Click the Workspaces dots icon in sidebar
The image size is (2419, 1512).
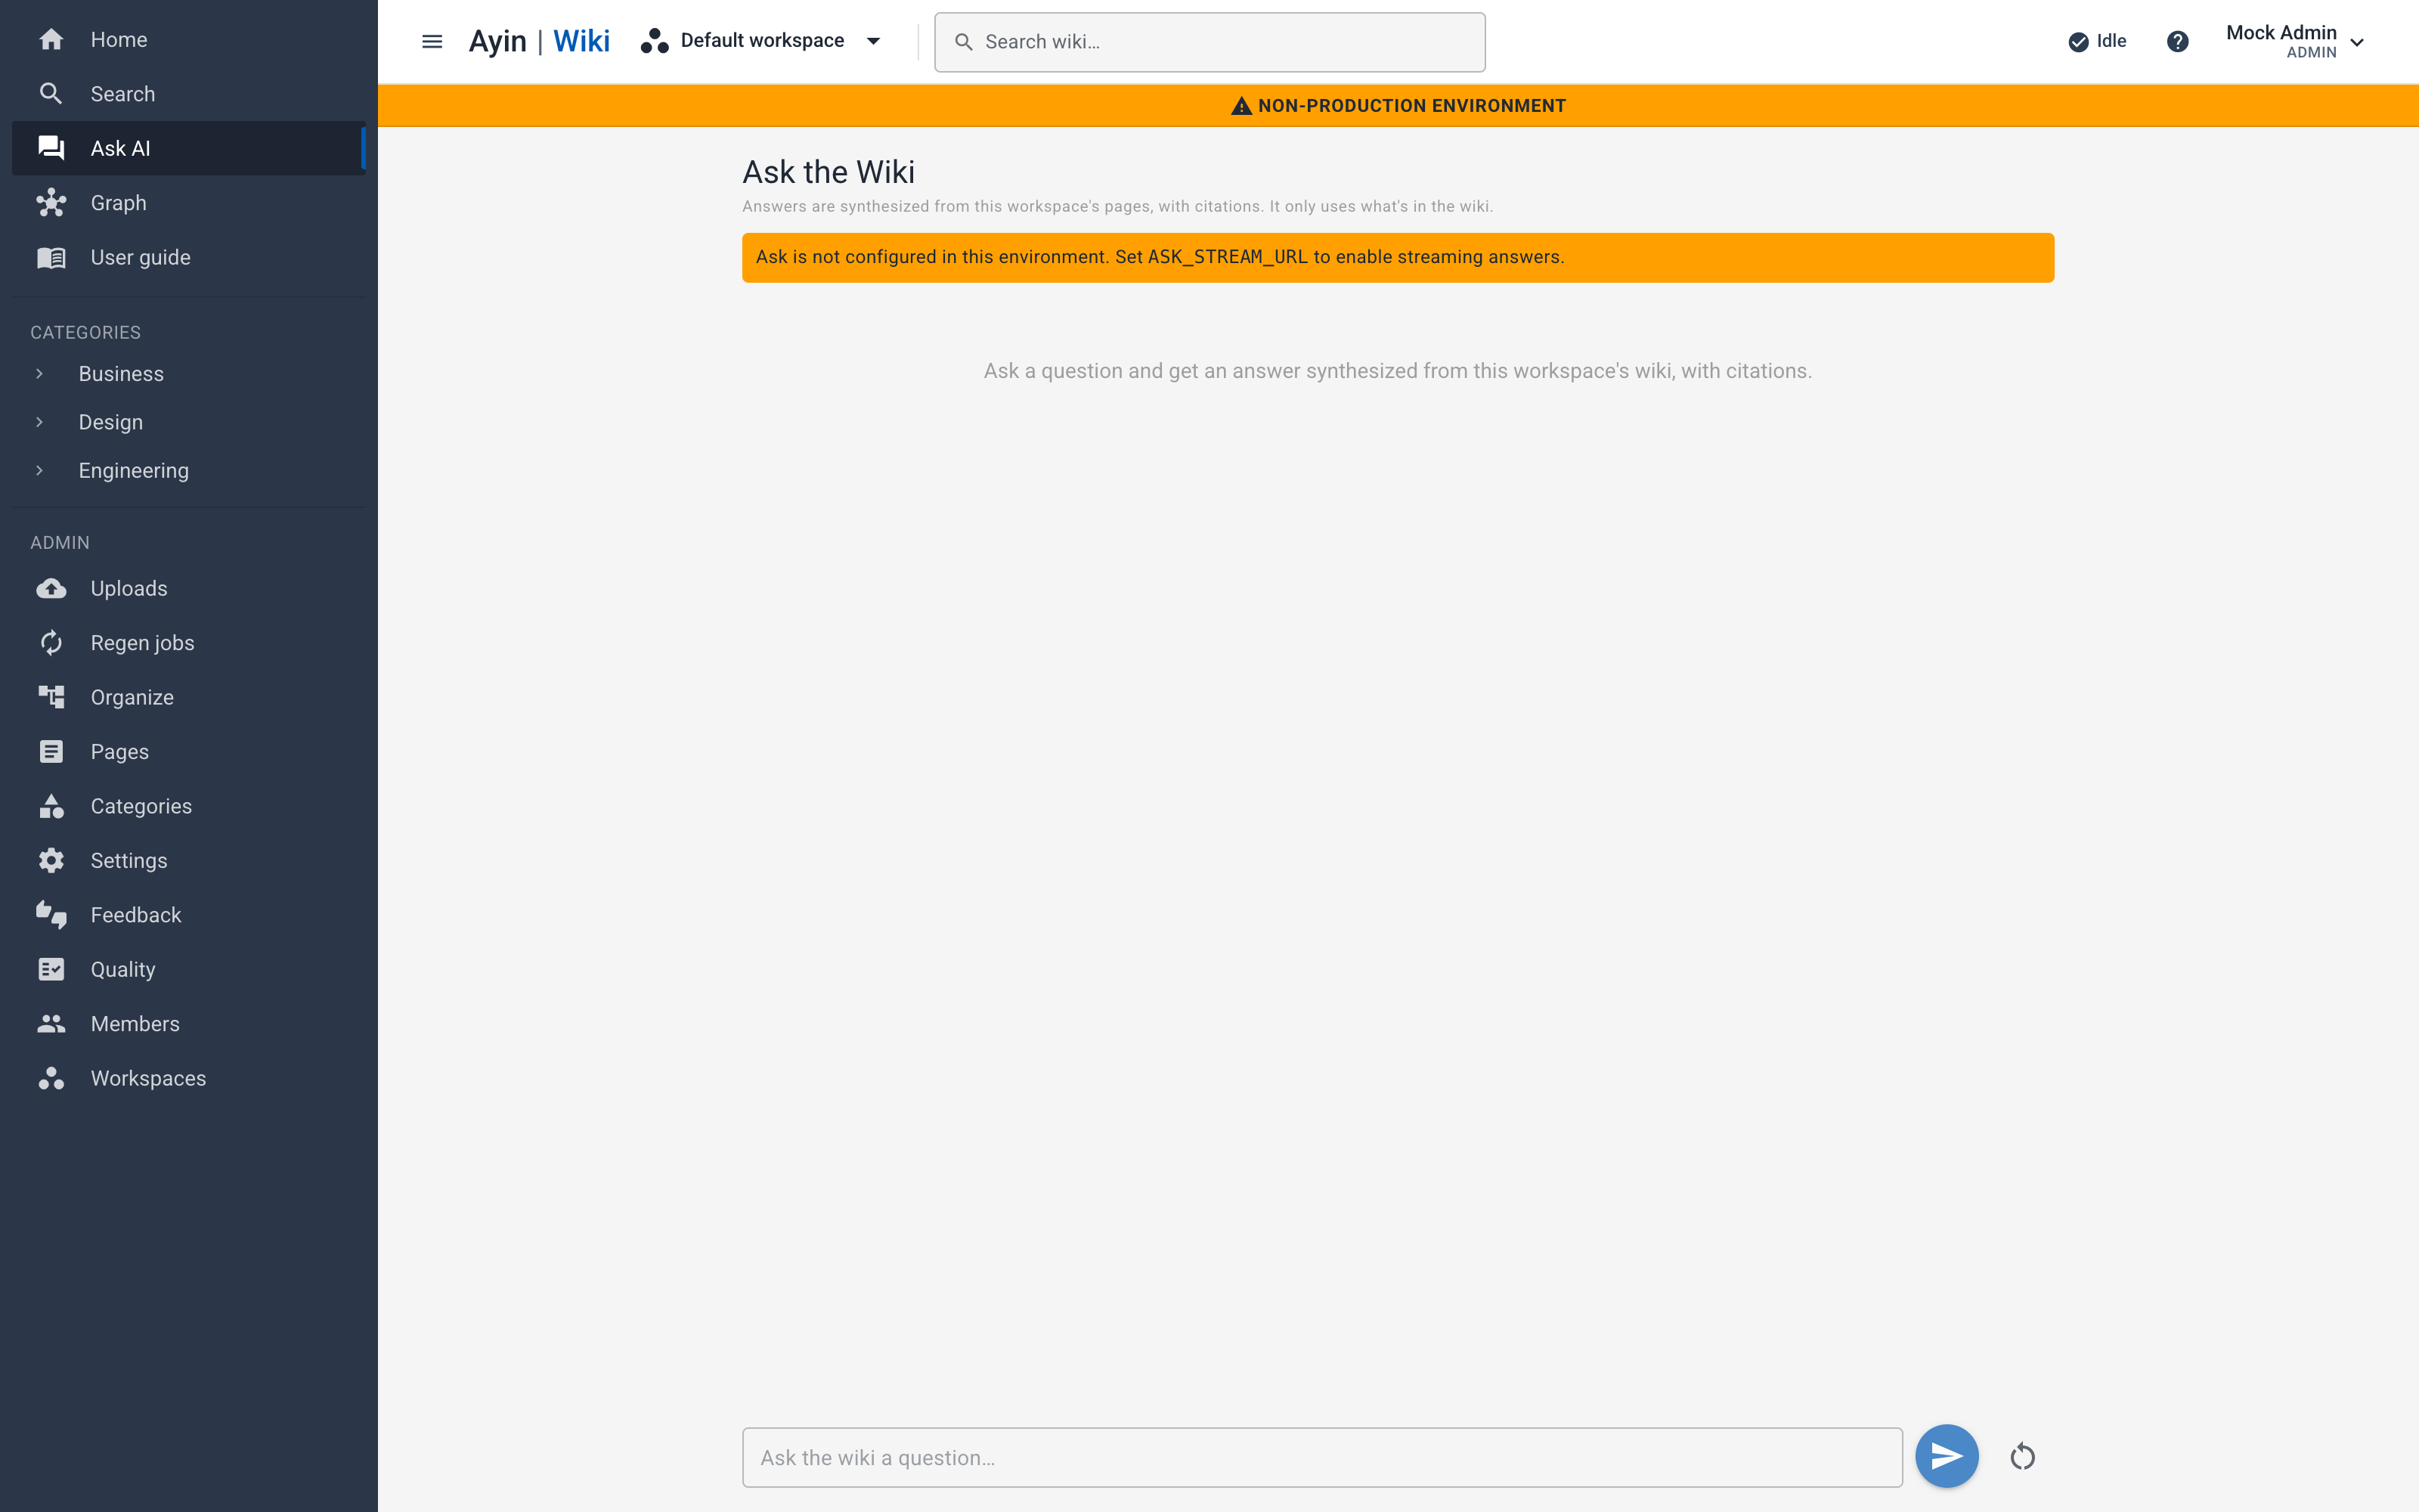(51, 1078)
